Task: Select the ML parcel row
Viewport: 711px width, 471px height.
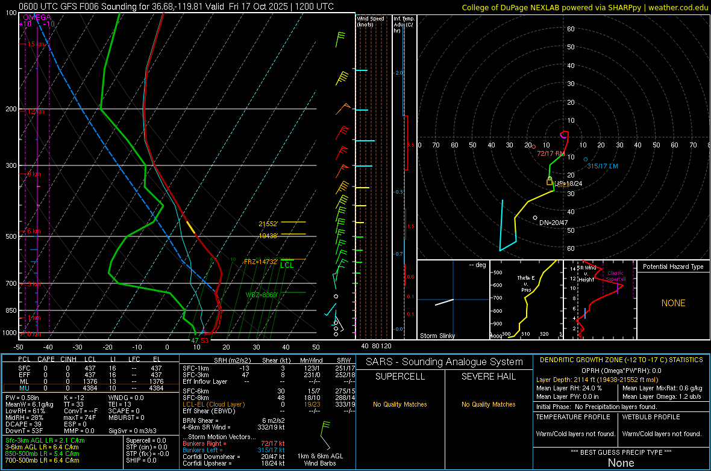Action: coord(90,381)
